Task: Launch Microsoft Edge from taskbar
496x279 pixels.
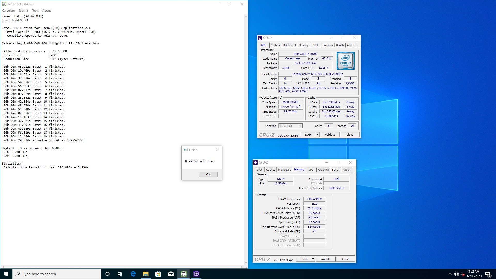Action: 133,274
